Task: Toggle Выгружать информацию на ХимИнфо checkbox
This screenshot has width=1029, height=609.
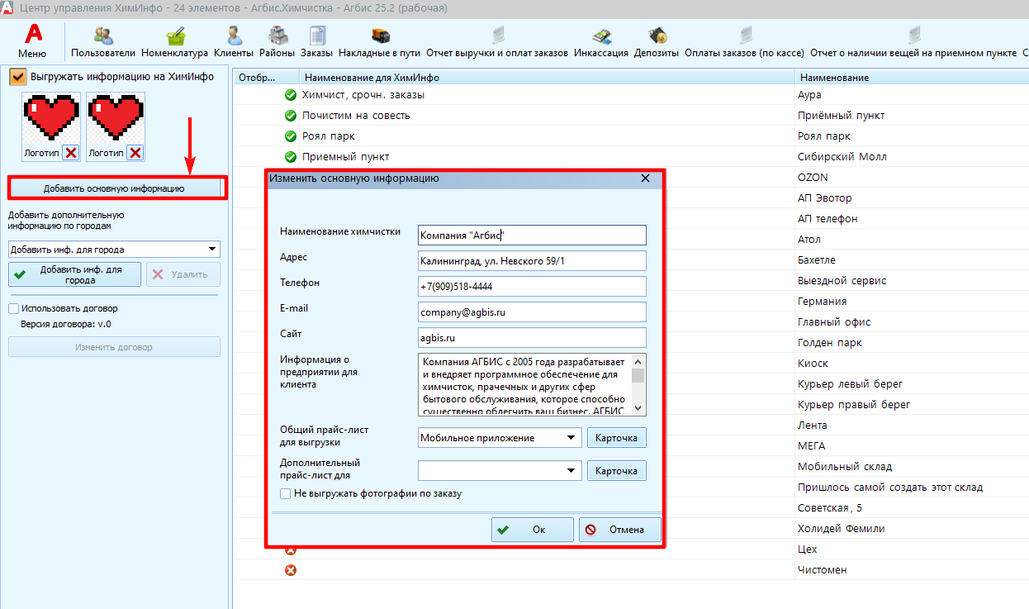Action: 18,77
